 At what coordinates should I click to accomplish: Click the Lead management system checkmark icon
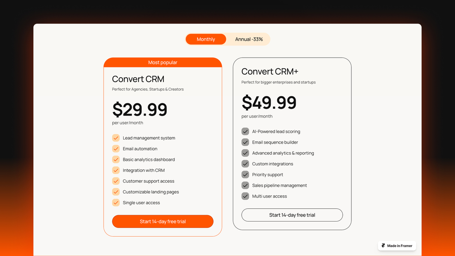pyautogui.click(x=116, y=138)
